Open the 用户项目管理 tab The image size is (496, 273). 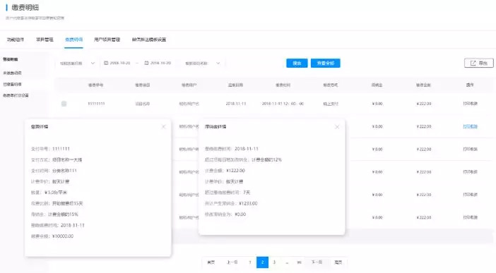click(x=107, y=40)
